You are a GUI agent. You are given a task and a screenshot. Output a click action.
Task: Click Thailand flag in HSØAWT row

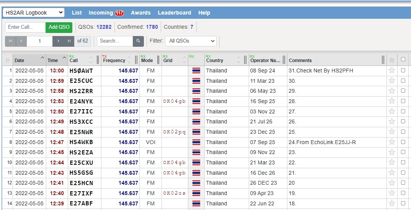pos(196,71)
